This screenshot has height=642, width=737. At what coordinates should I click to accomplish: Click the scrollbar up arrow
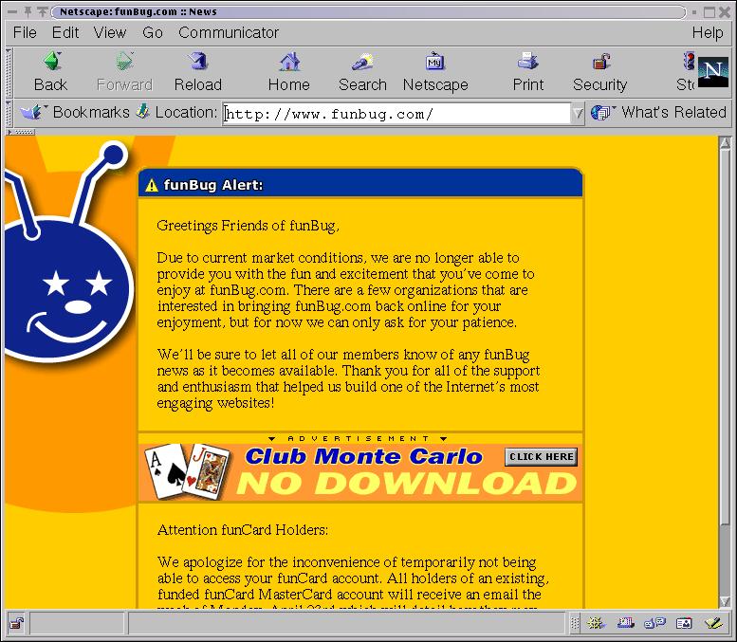click(x=726, y=143)
